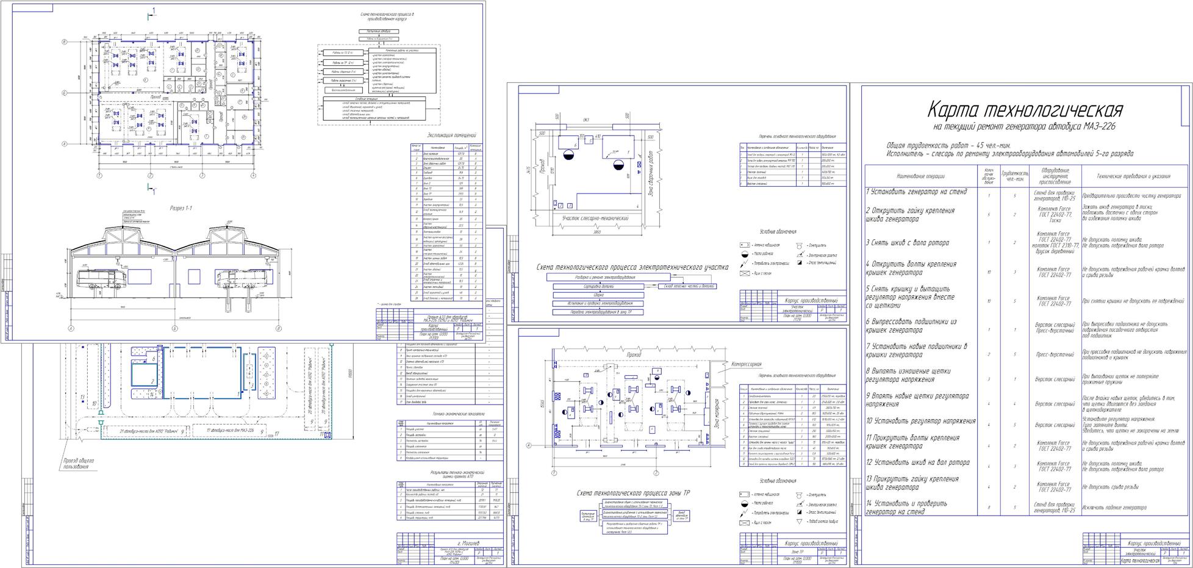1193x568 pixels.
Task: Click 'Схема технологического процесса в производственном корпусе' heading
Action: [x=387, y=16]
